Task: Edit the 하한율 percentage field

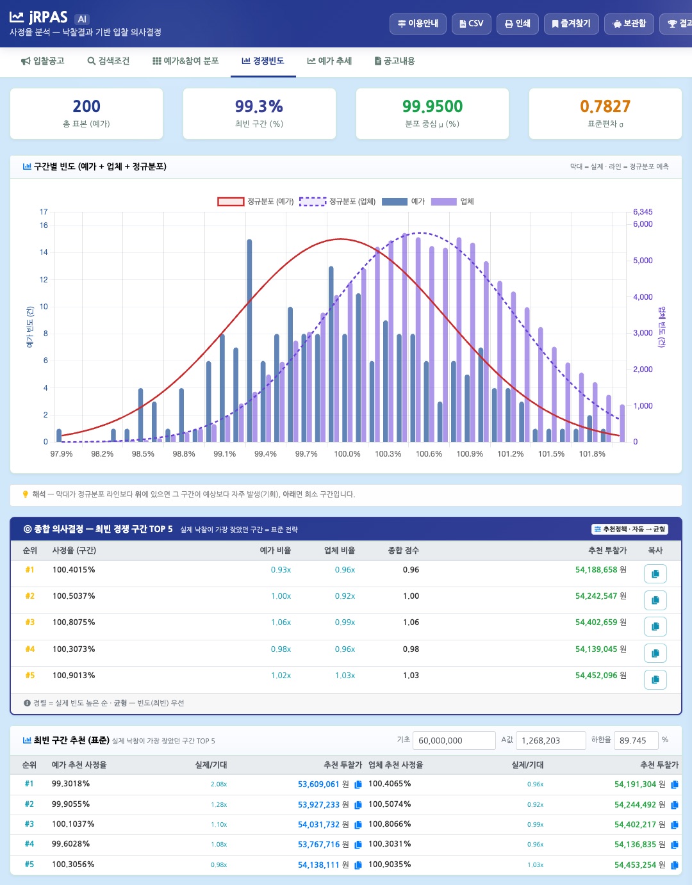Action: (636, 740)
